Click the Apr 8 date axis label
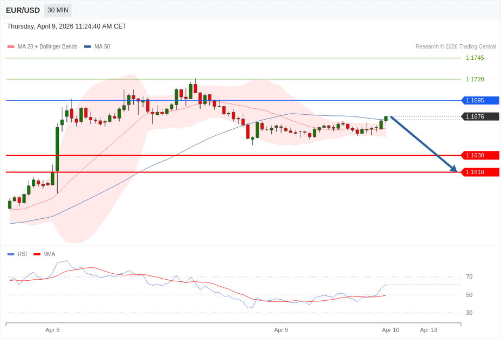 [52, 330]
